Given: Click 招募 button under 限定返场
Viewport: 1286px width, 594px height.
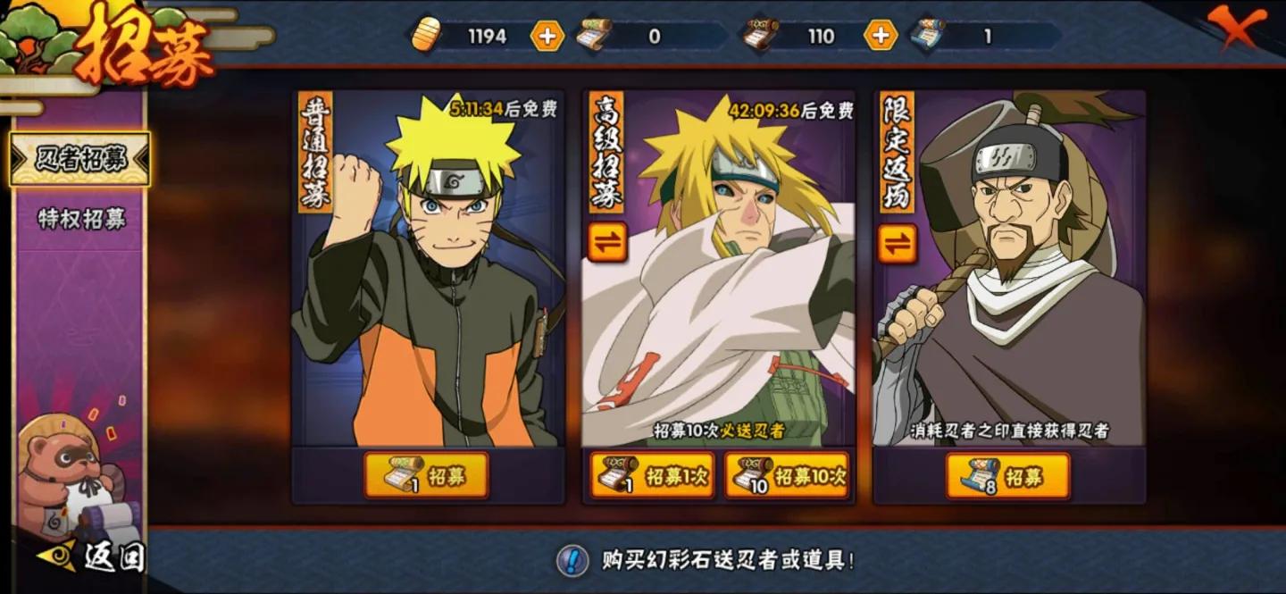Looking at the screenshot, I should pyautogui.click(x=1008, y=476).
